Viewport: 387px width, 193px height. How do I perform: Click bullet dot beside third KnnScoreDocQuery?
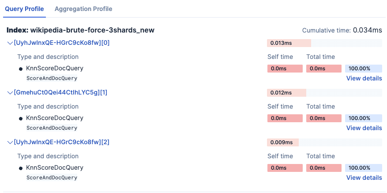21,168
